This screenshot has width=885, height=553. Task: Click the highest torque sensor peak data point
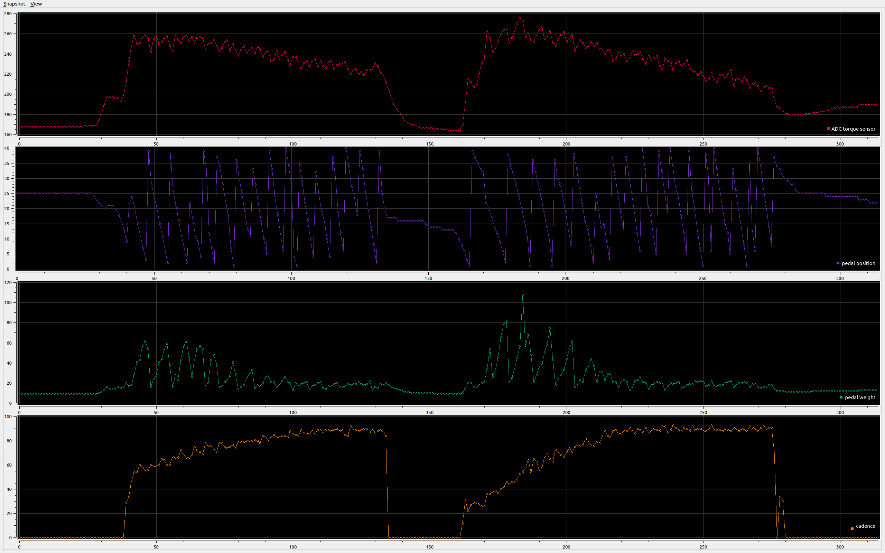tap(520, 18)
